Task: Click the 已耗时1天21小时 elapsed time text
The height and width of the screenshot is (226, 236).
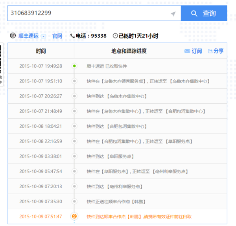Action: point(138,36)
